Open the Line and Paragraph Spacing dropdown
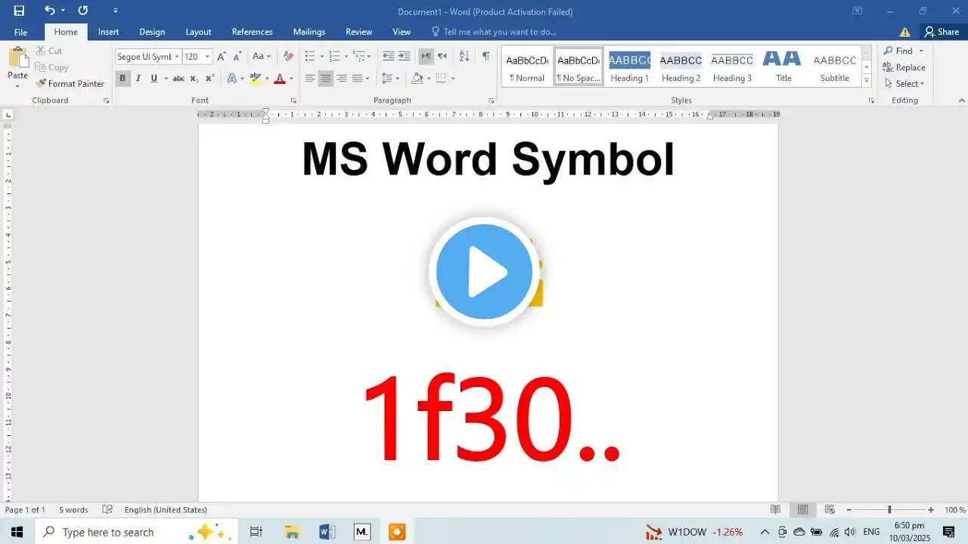Image resolution: width=968 pixels, height=544 pixels. click(390, 79)
